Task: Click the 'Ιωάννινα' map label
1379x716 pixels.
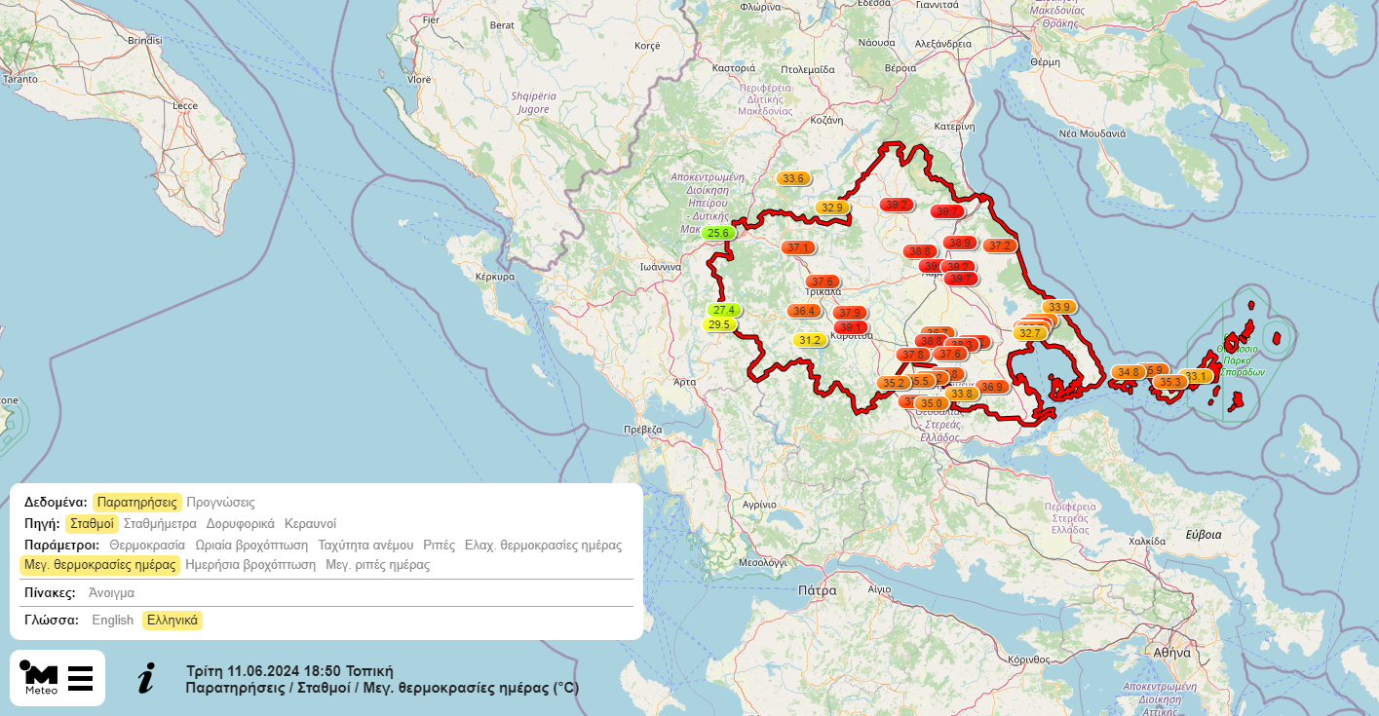Action: 660,267
